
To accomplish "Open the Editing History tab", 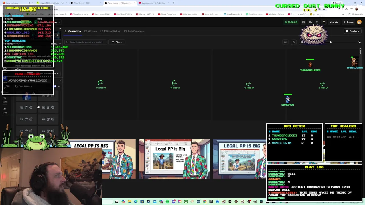I will pos(110,31).
